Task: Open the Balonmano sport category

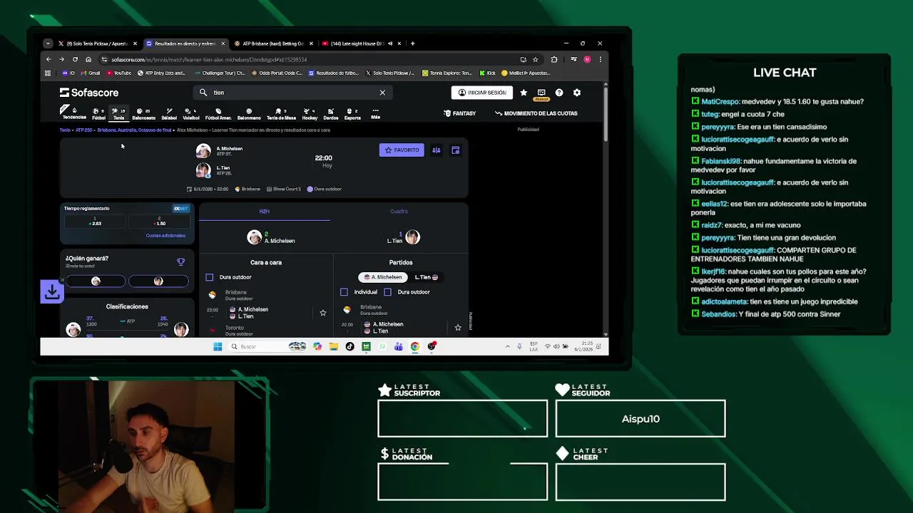Action: (249, 114)
